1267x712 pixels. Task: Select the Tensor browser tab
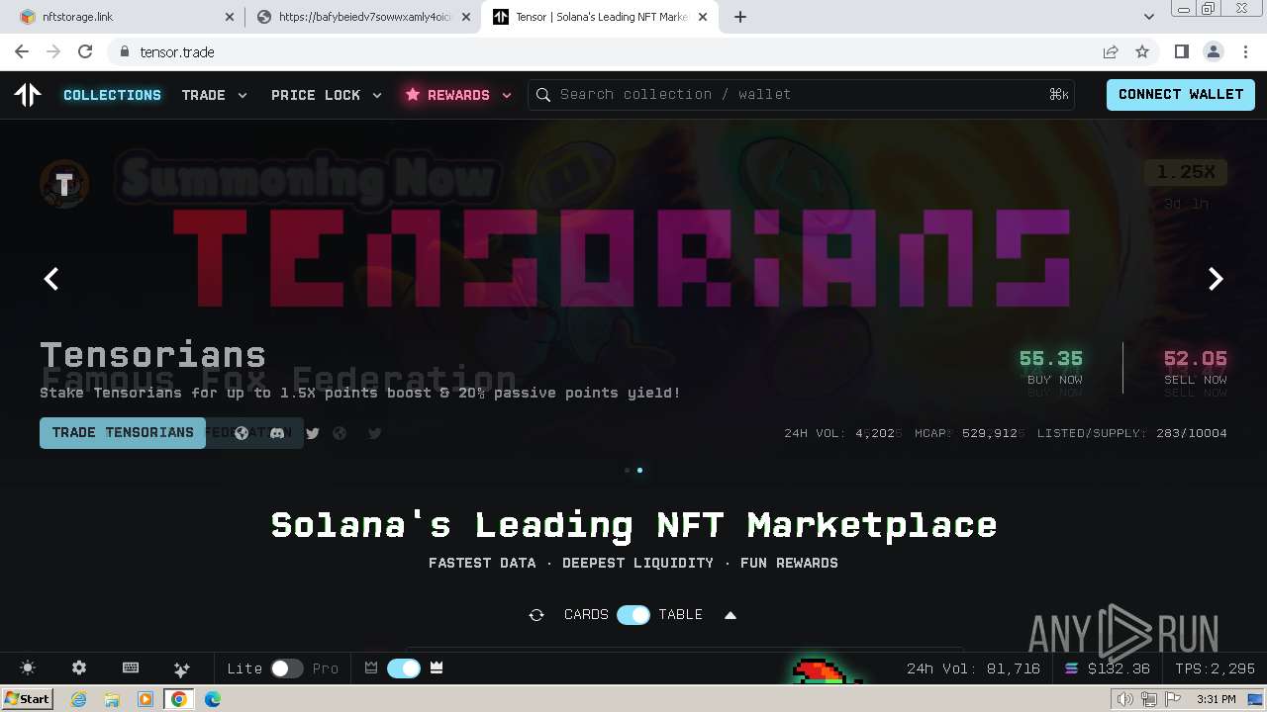point(601,17)
